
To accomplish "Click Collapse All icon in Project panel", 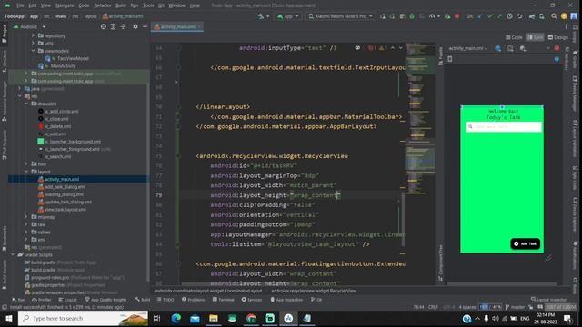I will pos(123,26).
